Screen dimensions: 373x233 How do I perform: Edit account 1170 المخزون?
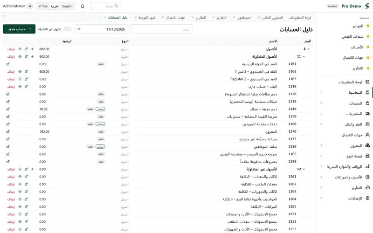(8, 131)
